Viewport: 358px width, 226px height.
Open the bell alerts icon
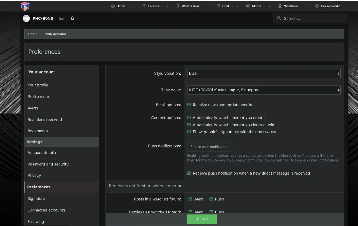[x=72, y=18]
